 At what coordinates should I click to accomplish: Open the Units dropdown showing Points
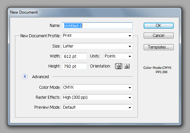click(118, 56)
